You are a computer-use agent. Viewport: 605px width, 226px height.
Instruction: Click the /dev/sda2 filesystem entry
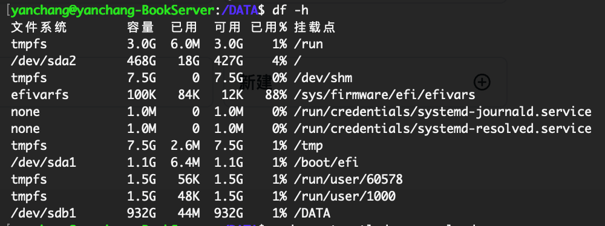[43, 61]
